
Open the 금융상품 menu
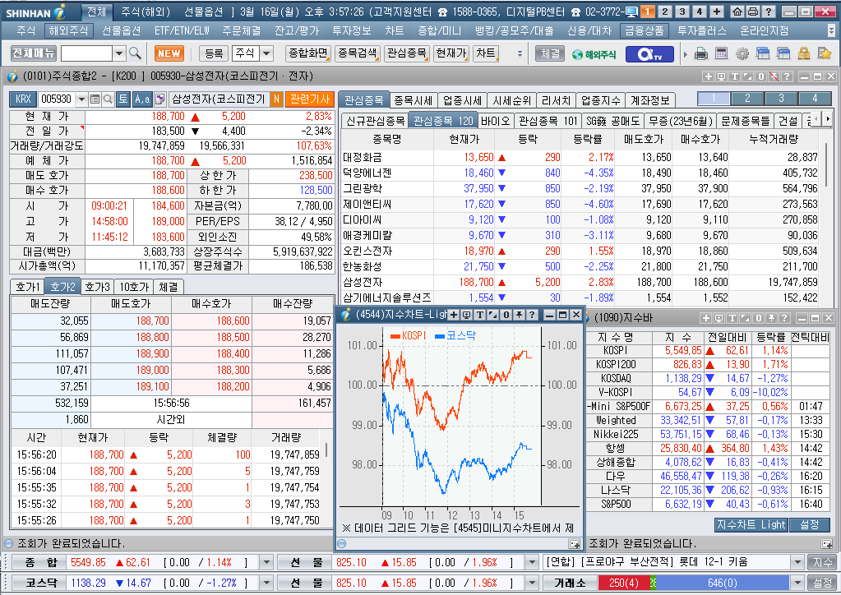tap(645, 31)
